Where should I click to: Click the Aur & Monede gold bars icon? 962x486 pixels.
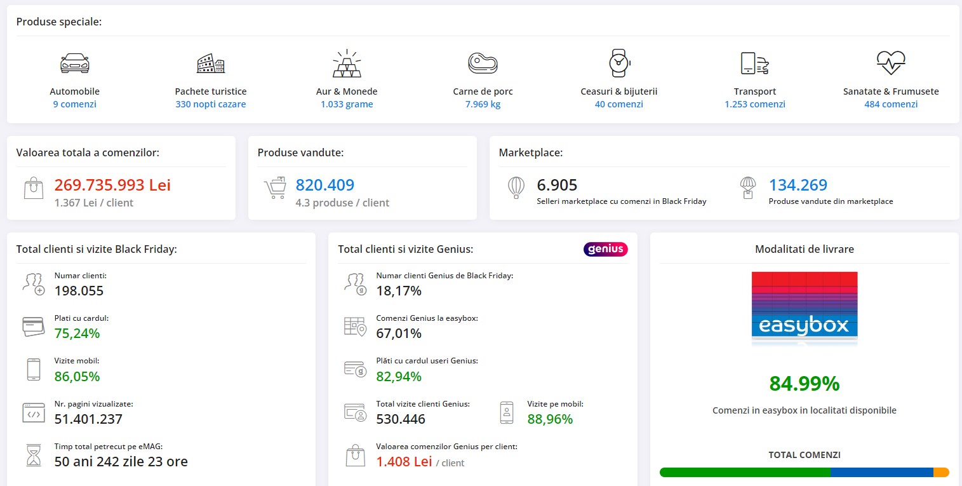click(347, 64)
